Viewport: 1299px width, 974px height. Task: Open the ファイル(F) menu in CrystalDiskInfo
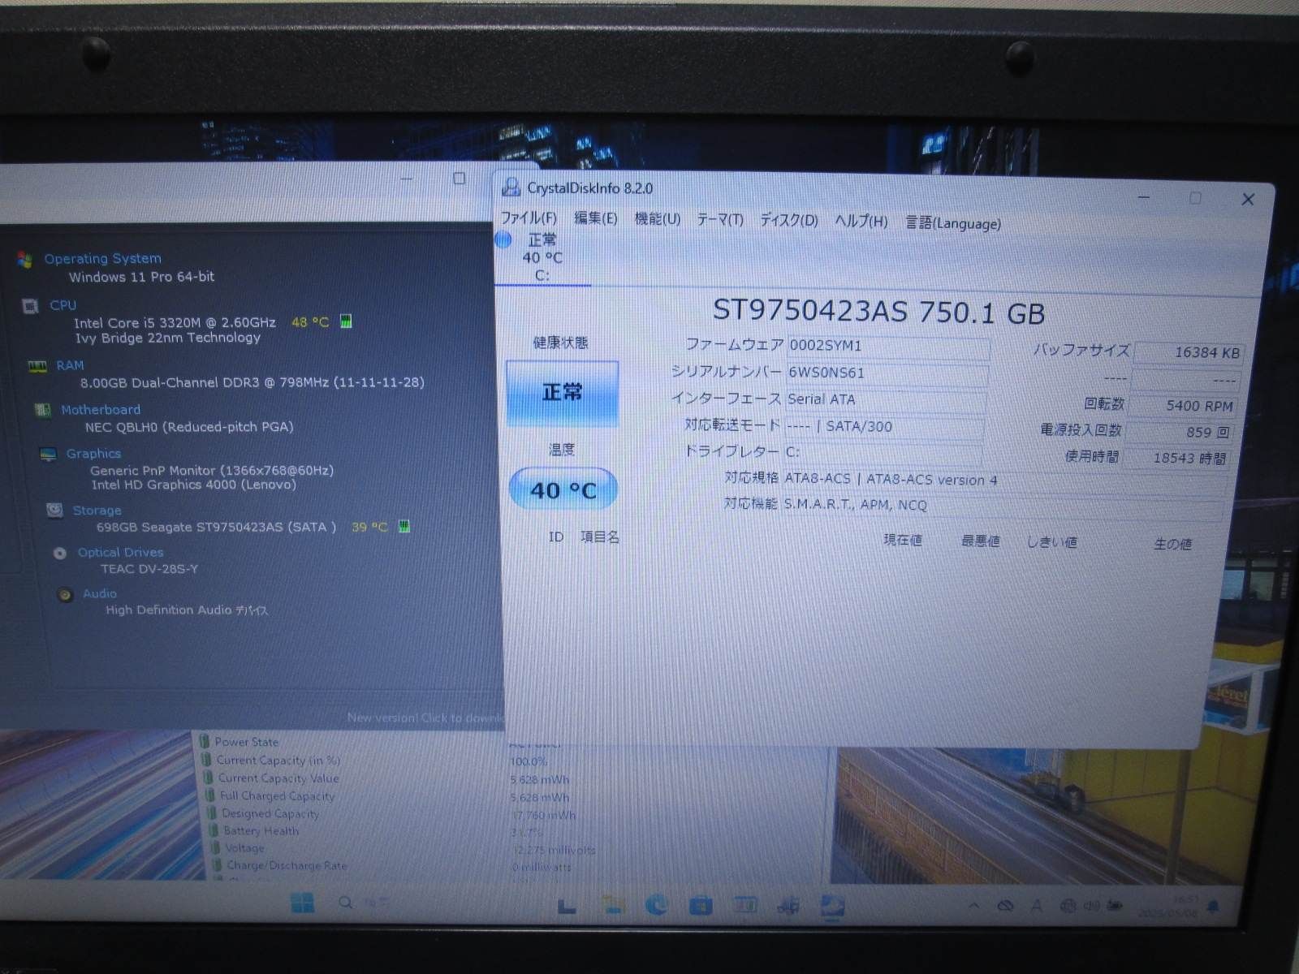(529, 218)
